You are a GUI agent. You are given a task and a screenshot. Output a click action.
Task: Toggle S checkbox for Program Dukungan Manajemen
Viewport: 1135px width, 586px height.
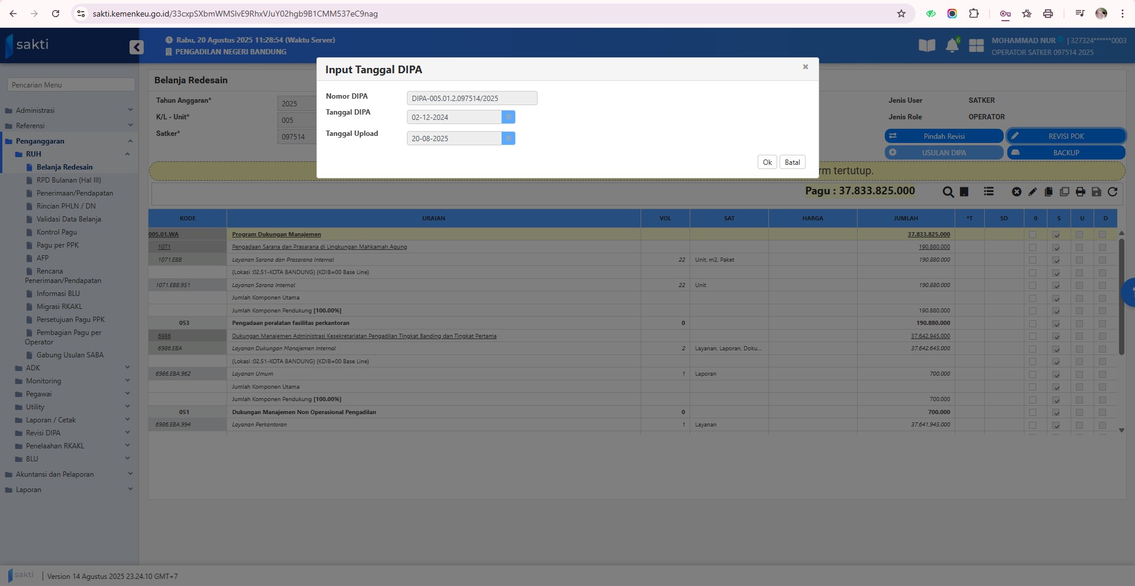pos(1056,235)
